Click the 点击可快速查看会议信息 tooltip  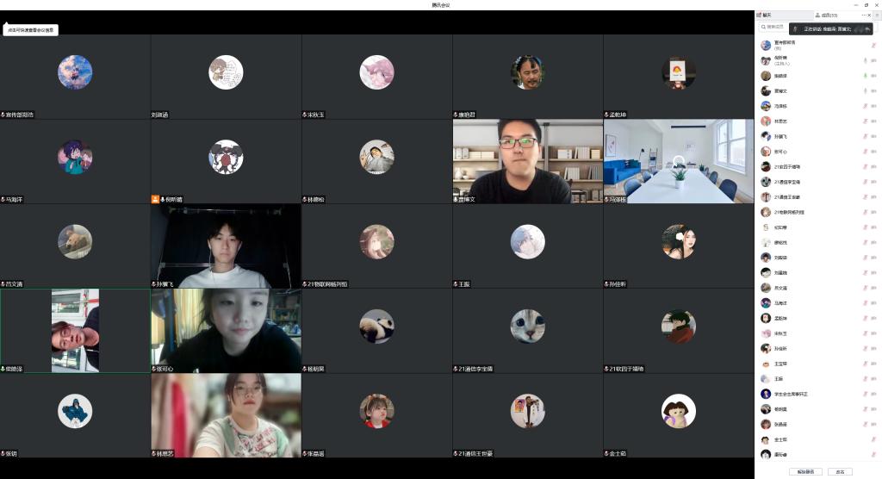pyautogui.click(x=31, y=29)
